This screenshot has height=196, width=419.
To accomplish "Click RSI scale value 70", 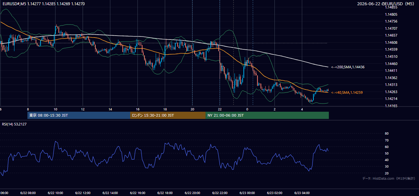I will point(387,140).
